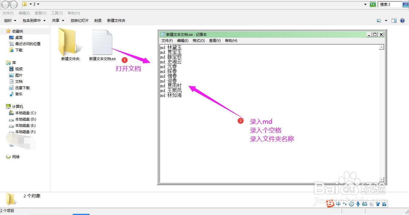Click the green refresh button beside address bar

pyautogui.click(x=373, y=4)
